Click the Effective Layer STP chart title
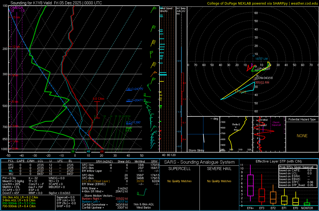 click(278, 161)
